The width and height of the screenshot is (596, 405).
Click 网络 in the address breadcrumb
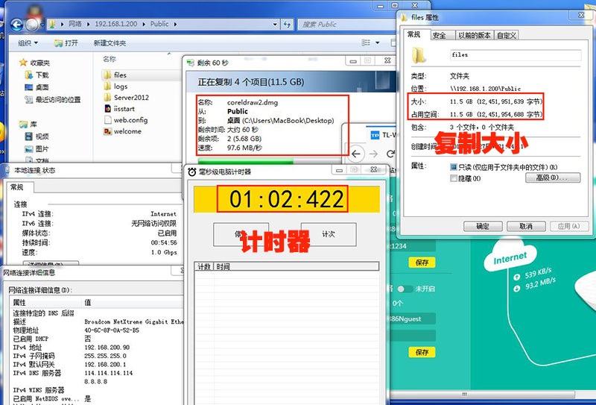click(75, 24)
